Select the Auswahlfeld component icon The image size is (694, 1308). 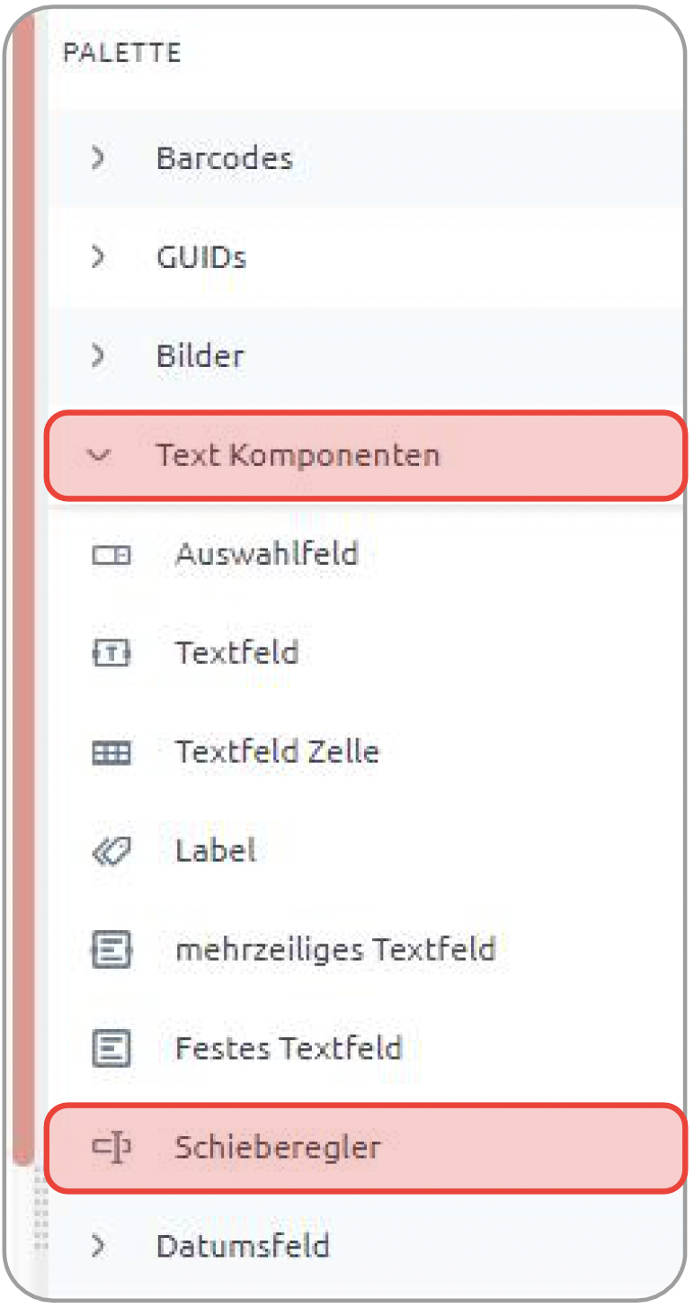[x=111, y=555]
